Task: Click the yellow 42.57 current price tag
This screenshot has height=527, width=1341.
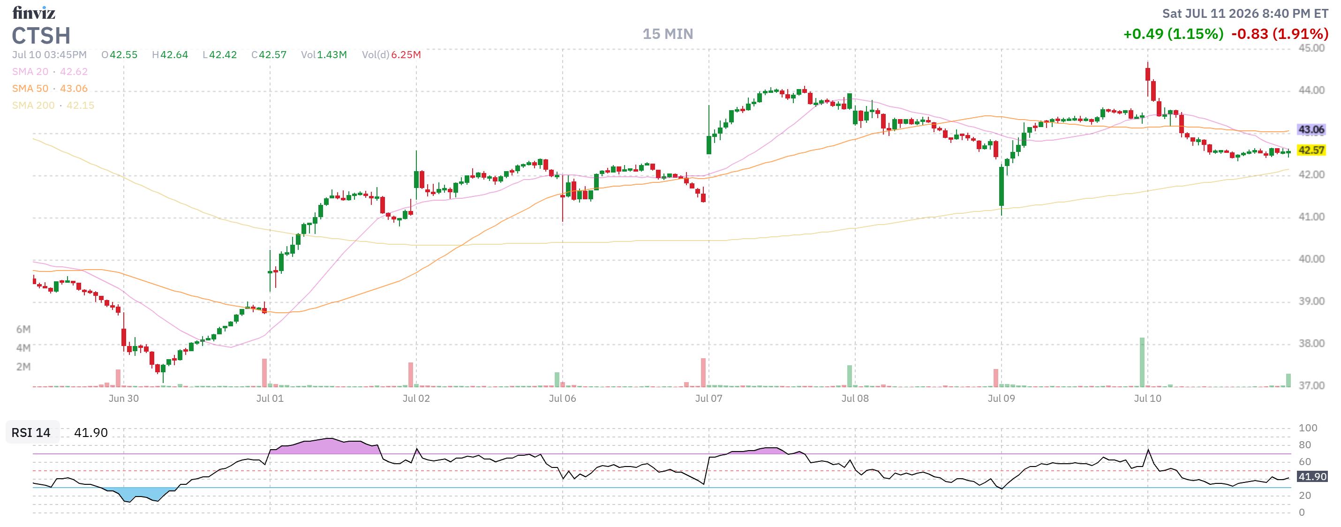Action: [1311, 151]
